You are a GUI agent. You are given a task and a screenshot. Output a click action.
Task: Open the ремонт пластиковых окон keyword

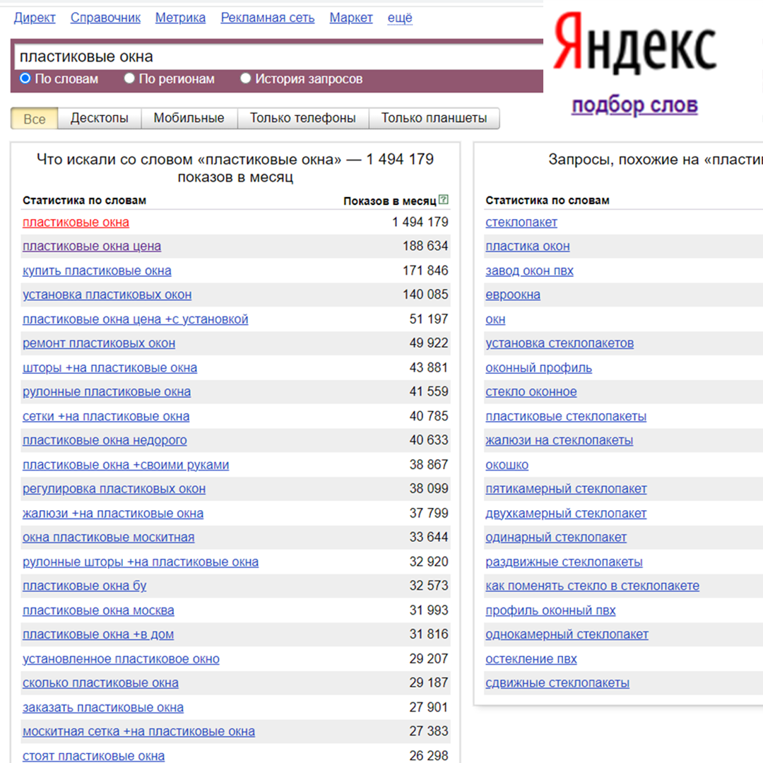[x=99, y=343]
